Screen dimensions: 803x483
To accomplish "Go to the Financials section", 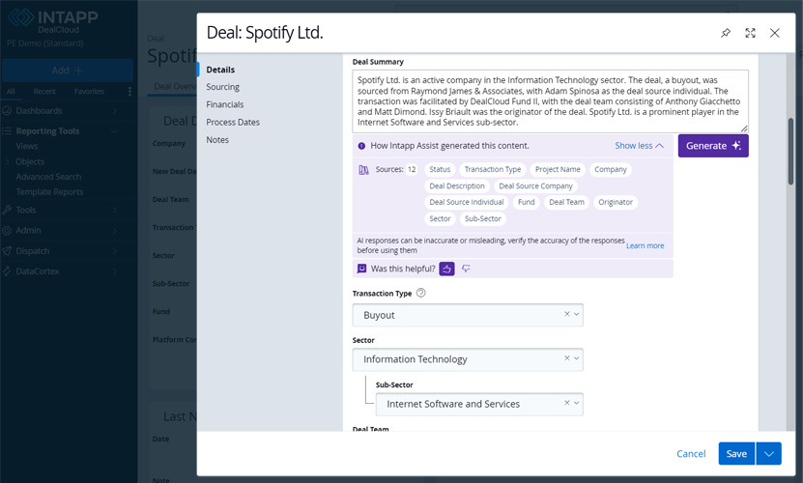I will tap(225, 104).
